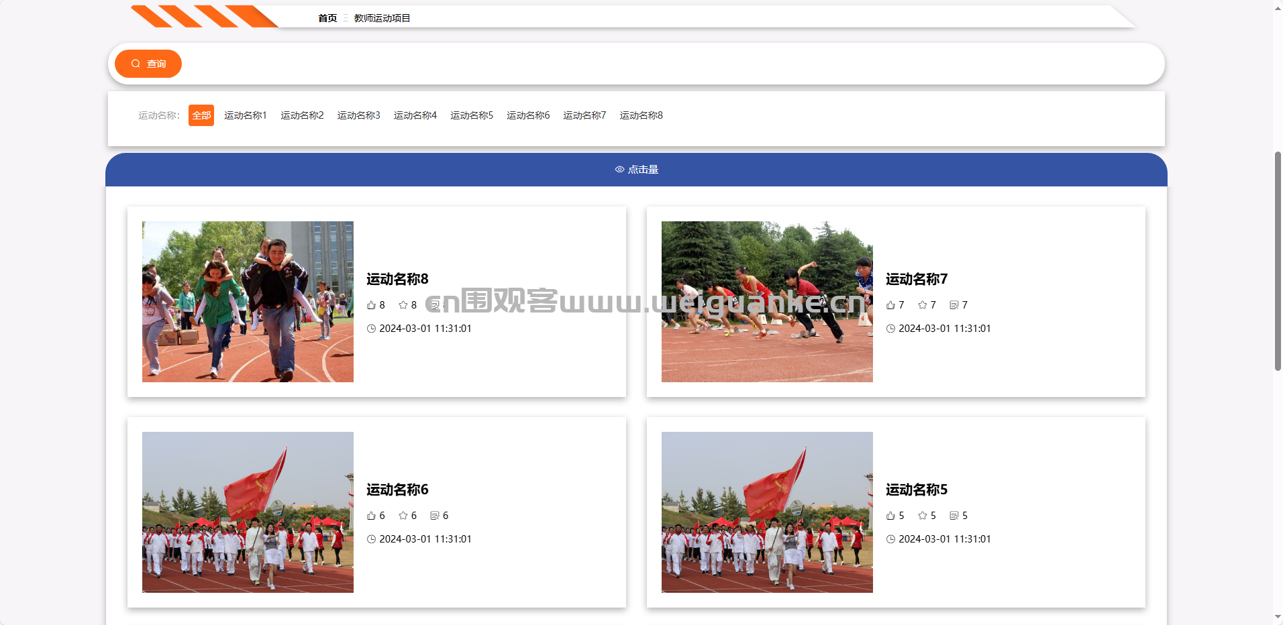Click comment icon on 运动名称5 card

point(954,516)
